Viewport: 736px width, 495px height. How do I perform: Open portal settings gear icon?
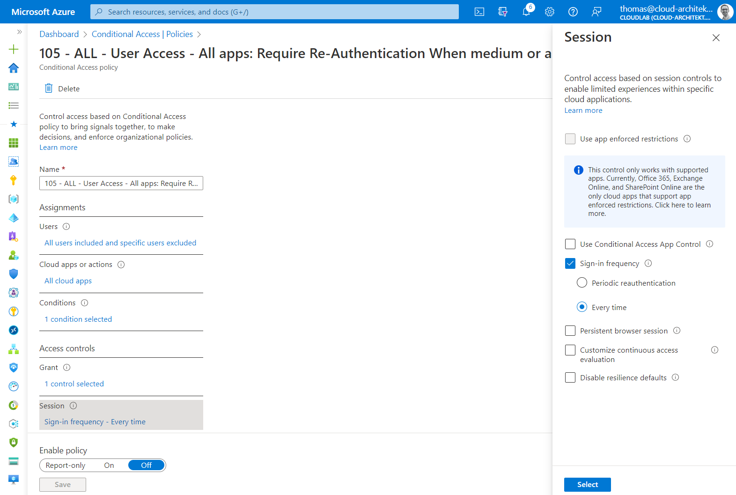[x=550, y=12]
